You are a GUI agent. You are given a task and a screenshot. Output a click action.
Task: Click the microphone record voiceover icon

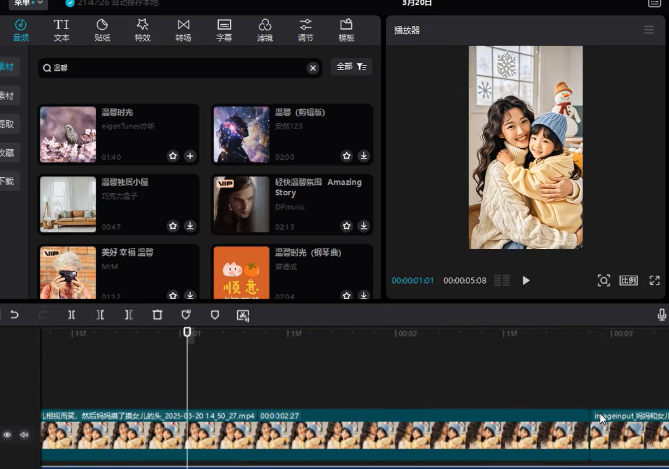tap(662, 315)
